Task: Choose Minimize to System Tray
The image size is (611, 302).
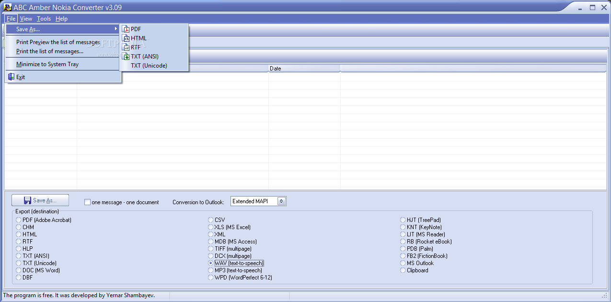Action: (x=63, y=64)
